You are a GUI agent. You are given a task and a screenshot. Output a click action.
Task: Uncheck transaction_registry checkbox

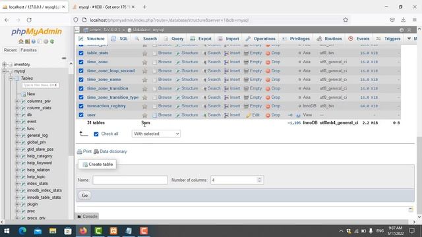click(81, 106)
